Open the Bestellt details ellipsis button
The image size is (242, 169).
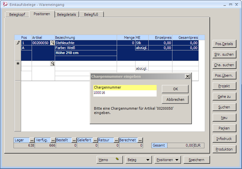(x=74, y=140)
